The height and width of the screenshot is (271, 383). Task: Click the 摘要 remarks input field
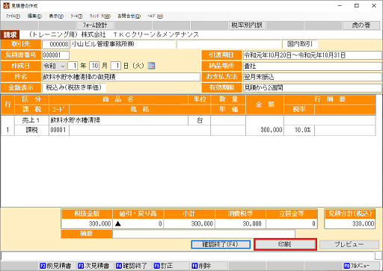click(x=203, y=234)
